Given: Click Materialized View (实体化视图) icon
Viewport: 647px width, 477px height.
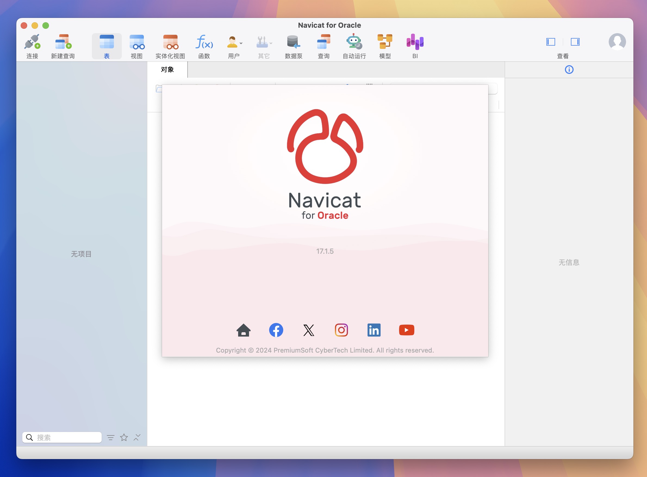Looking at the screenshot, I should (x=170, y=42).
